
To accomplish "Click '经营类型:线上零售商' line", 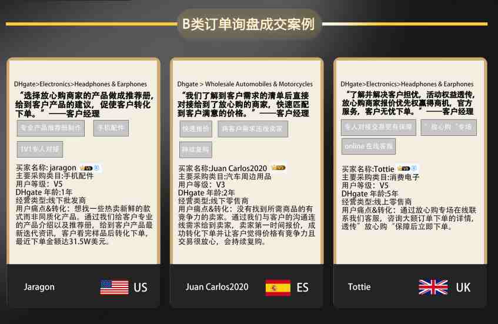I will click(x=377, y=202).
